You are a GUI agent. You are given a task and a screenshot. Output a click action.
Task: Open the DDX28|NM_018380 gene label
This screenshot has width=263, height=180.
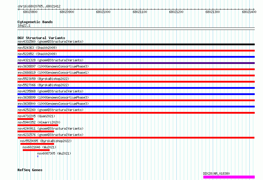tap(216, 173)
